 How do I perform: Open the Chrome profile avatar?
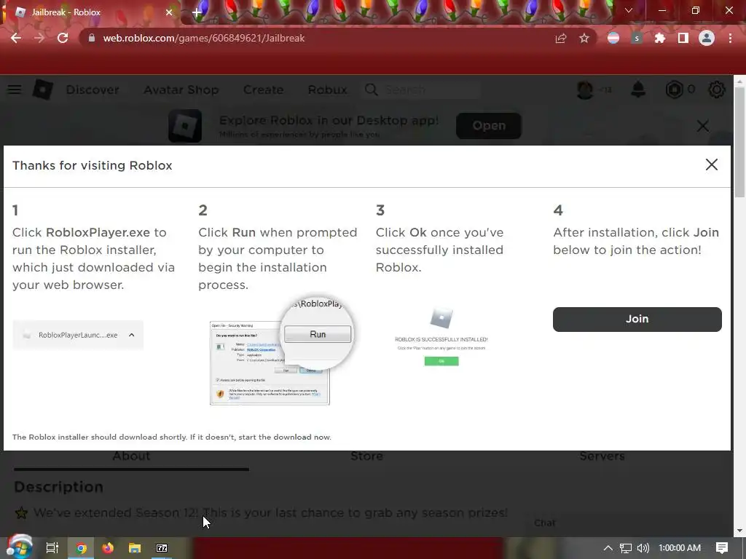707,38
